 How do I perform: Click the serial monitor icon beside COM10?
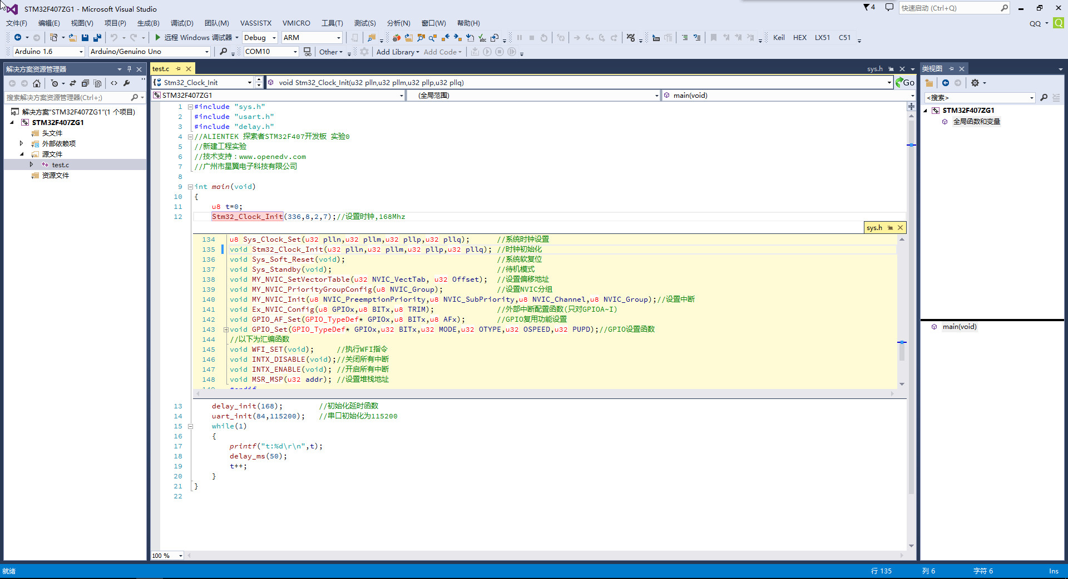307,52
